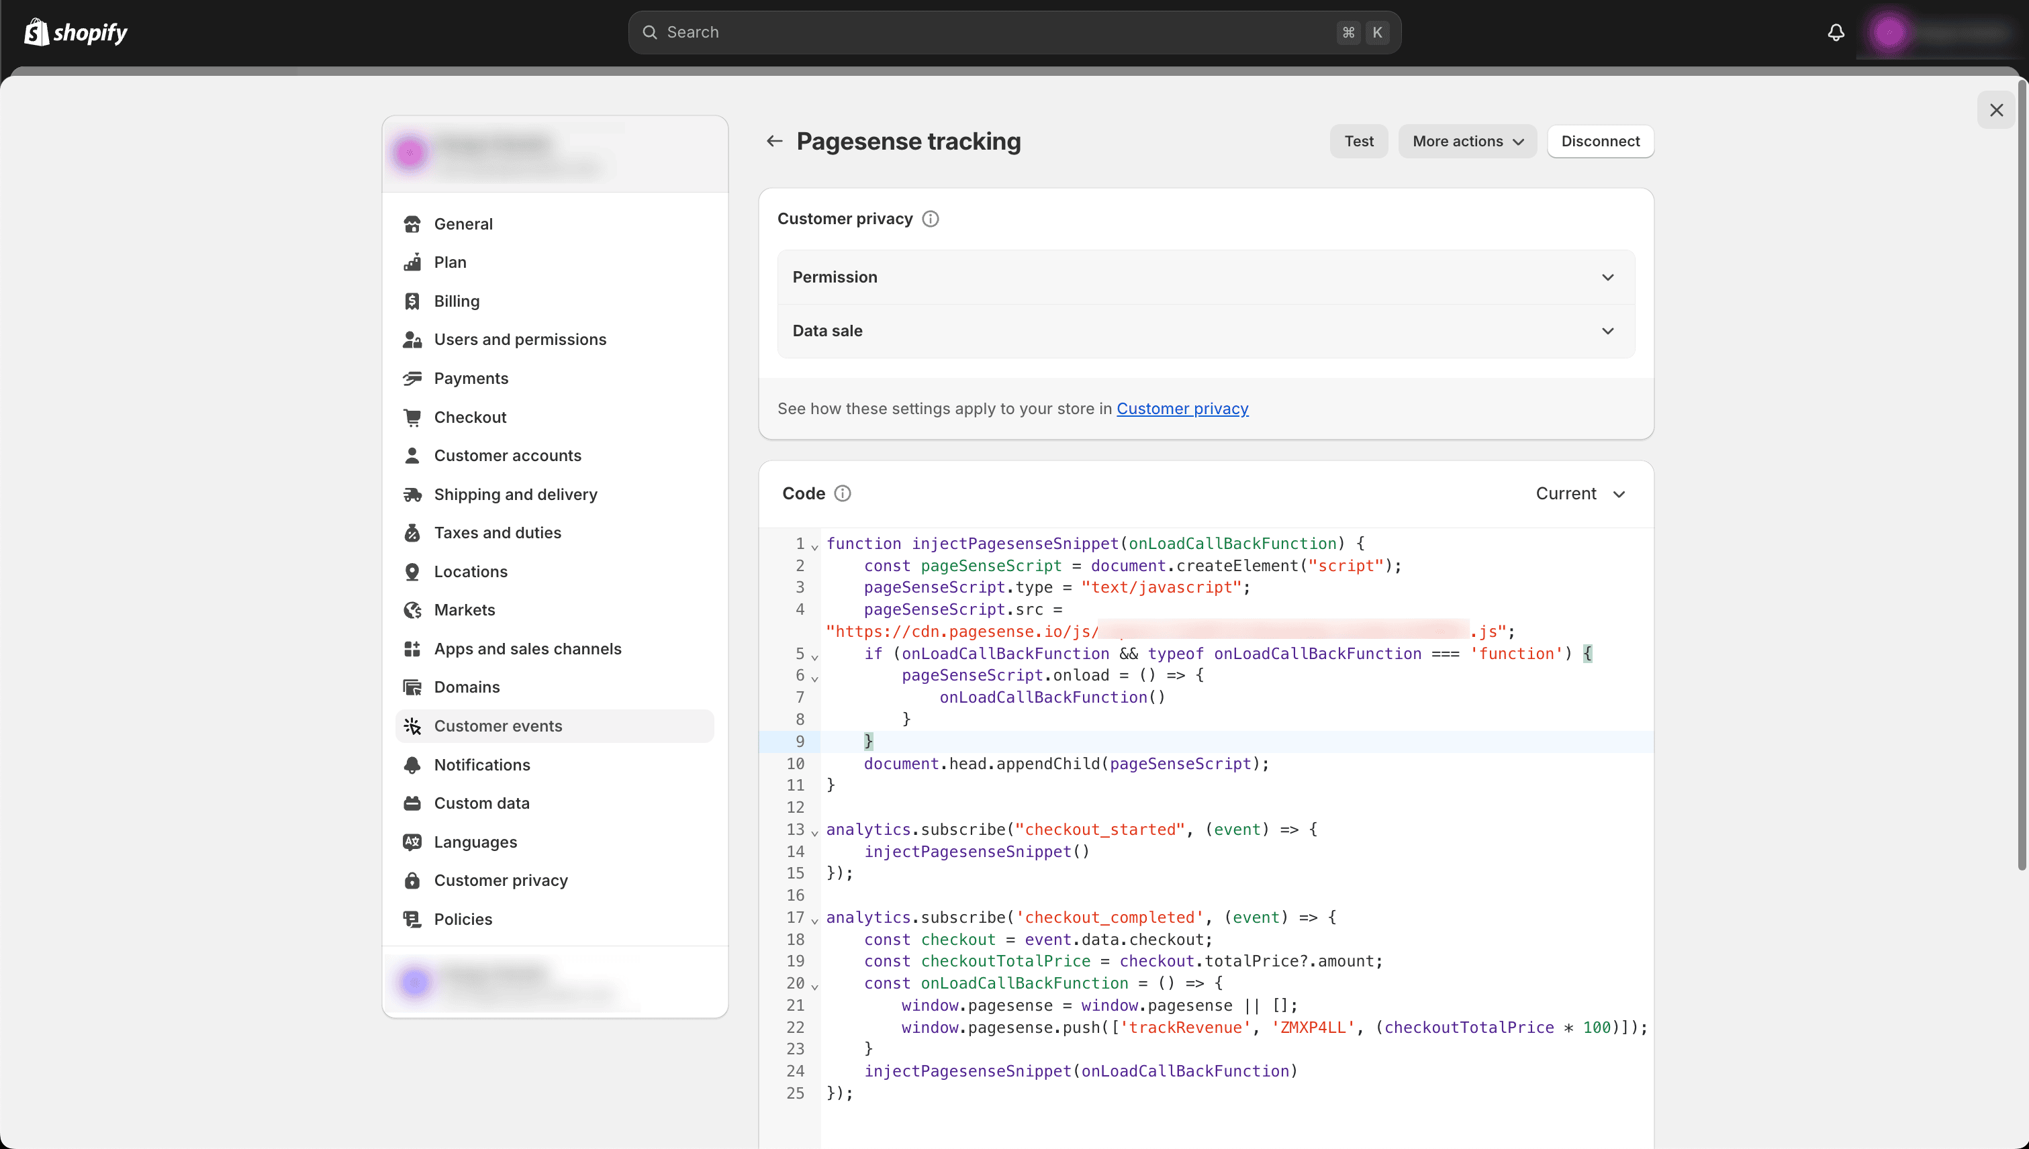Click the Checkout cart icon in sidebar

pyautogui.click(x=412, y=417)
